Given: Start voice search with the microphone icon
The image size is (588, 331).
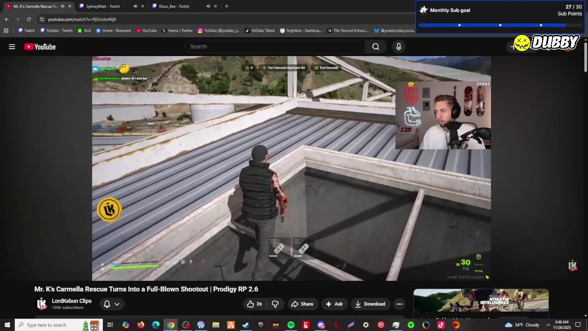Looking at the screenshot, I should [399, 46].
